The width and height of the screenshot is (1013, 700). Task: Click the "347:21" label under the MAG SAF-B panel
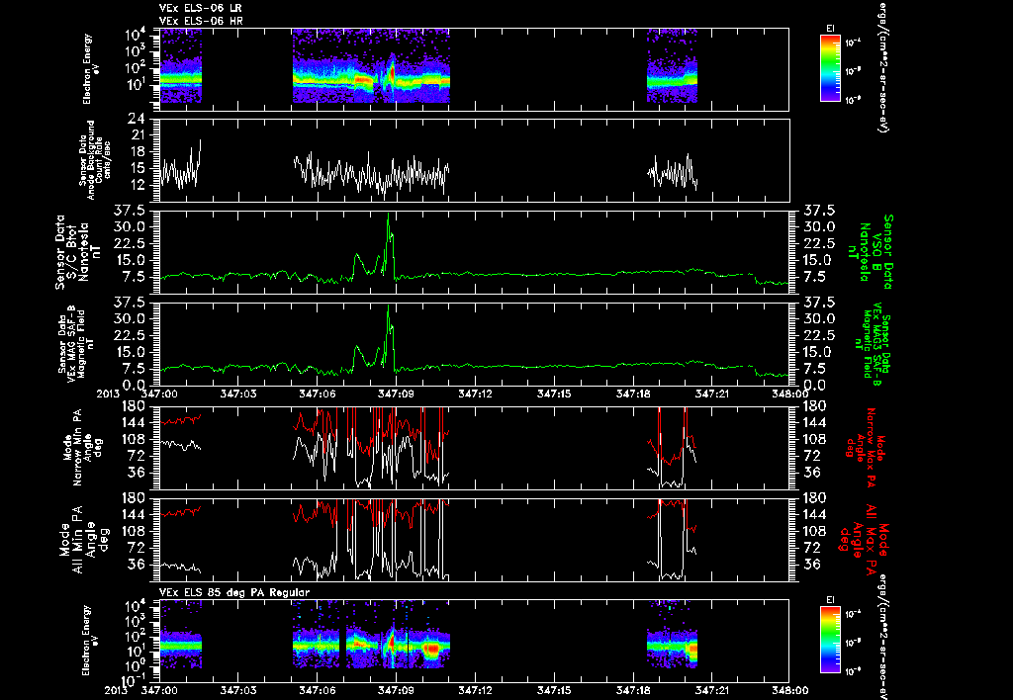pyautogui.click(x=713, y=394)
